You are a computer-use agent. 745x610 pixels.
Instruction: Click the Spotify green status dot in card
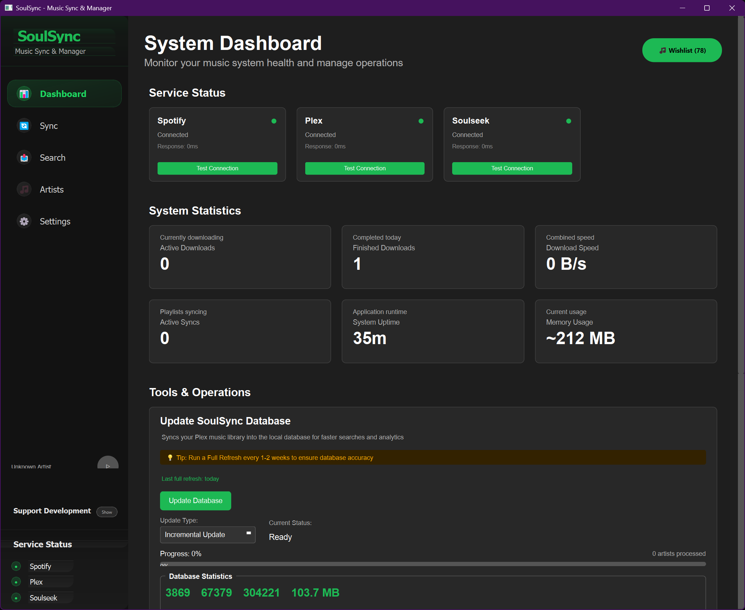tap(274, 121)
